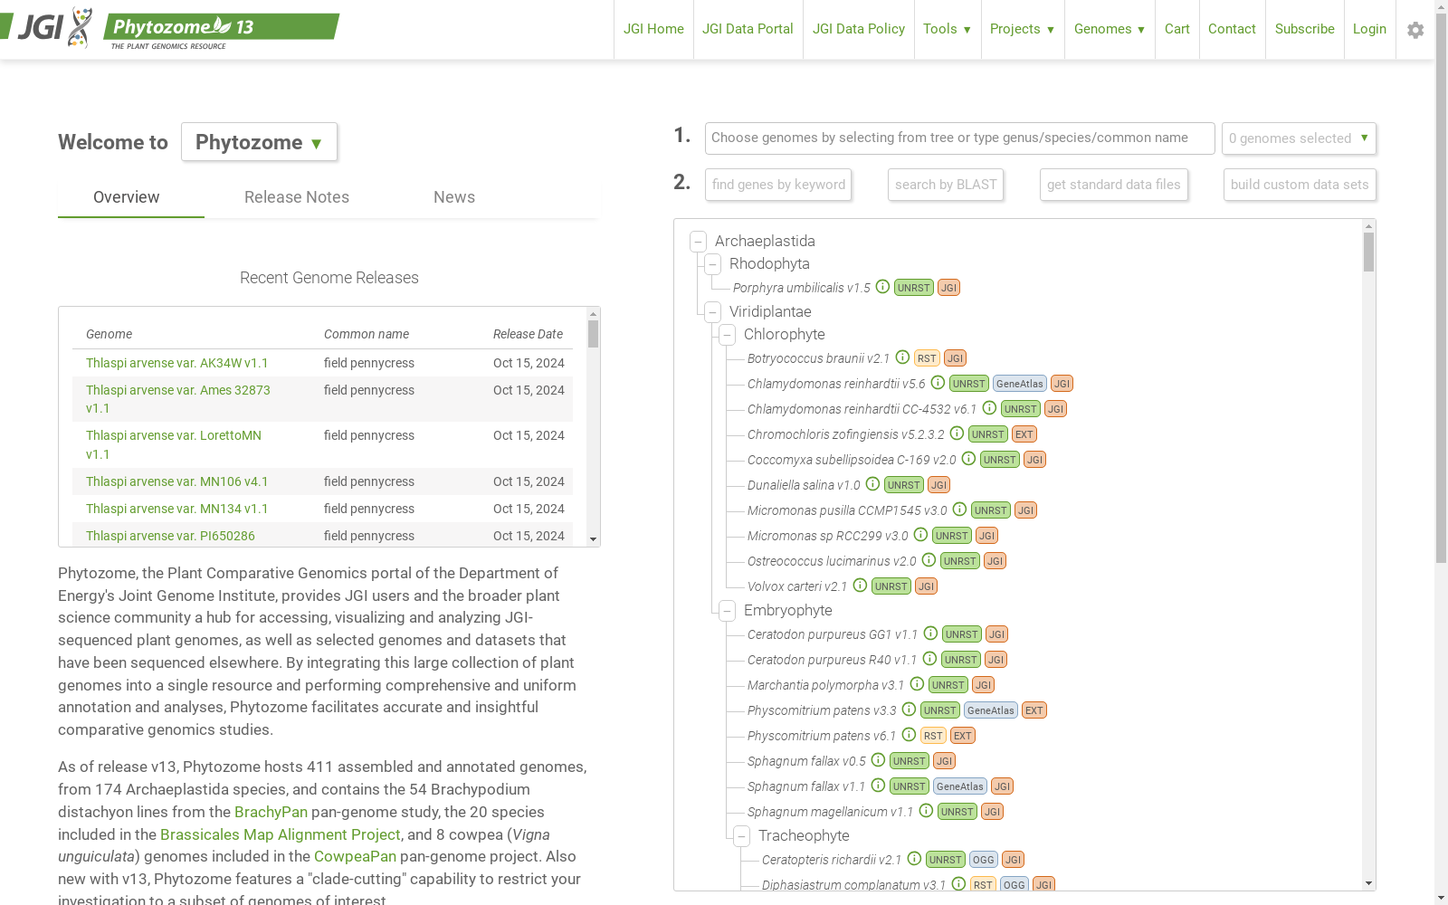Click the Recent Genome Releases scrollbar thumb
This screenshot has height=905, width=1448.
[593, 334]
